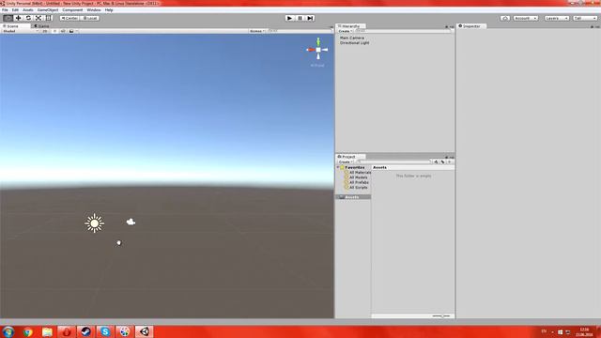601x338 pixels.
Task: Select the Assets folder in Project tree
Action: click(x=353, y=197)
